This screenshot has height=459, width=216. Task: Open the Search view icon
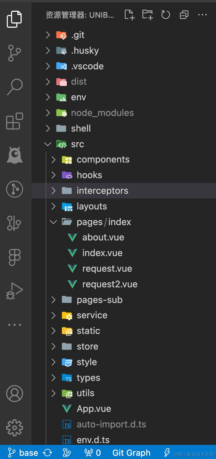coord(14,87)
